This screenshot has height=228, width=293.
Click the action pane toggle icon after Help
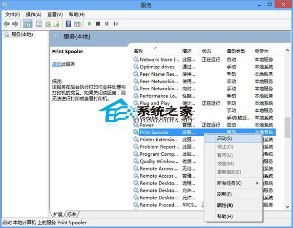[77, 24]
